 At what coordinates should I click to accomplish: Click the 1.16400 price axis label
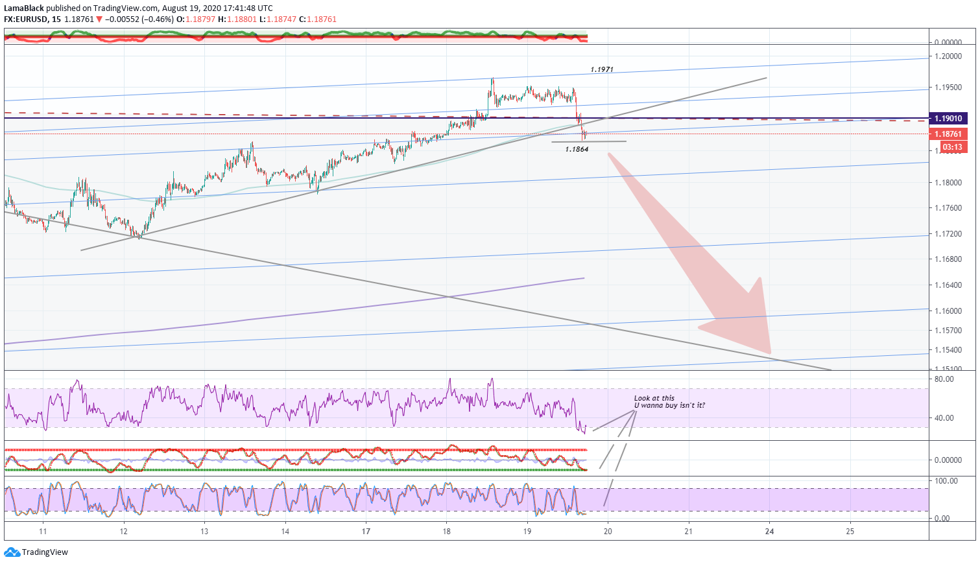[948, 285]
